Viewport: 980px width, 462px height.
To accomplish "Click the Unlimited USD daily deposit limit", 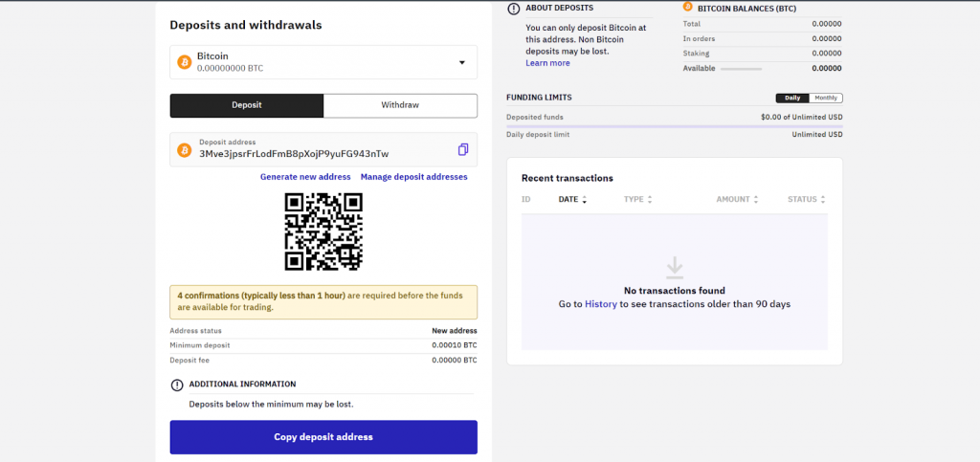I will pos(817,134).
